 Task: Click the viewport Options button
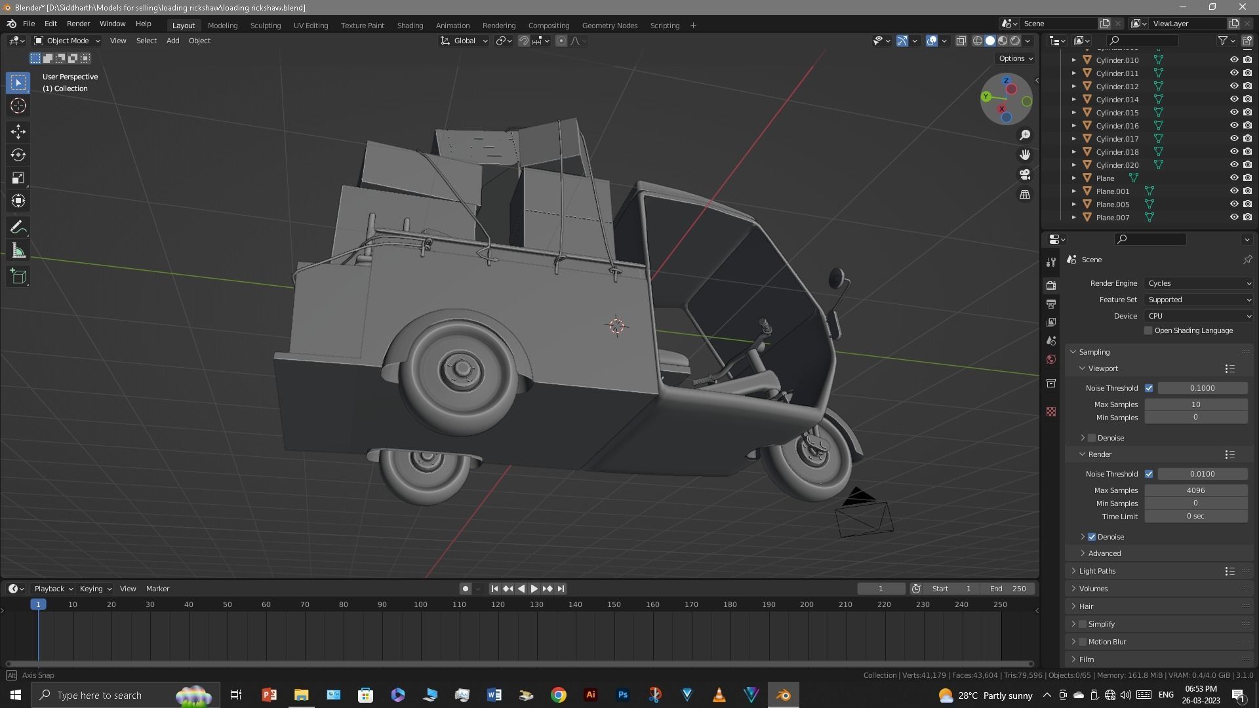(1015, 58)
